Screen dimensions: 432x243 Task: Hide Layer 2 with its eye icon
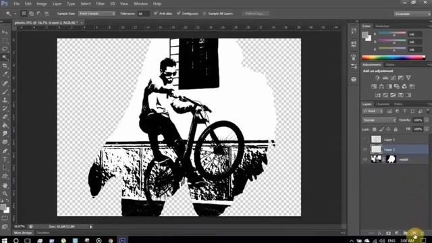click(x=365, y=149)
